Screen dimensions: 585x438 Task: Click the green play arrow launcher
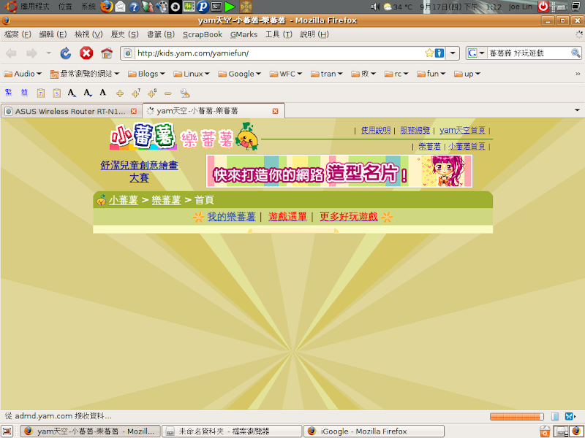tap(230, 7)
